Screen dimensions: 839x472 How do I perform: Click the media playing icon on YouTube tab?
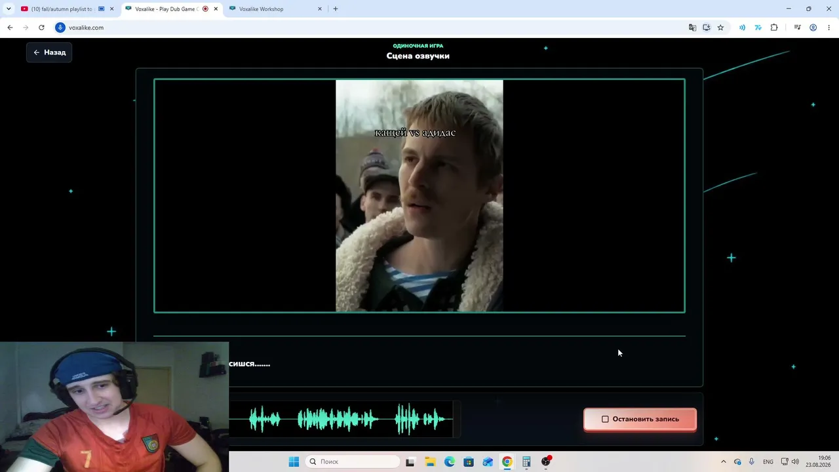tap(101, 9)
